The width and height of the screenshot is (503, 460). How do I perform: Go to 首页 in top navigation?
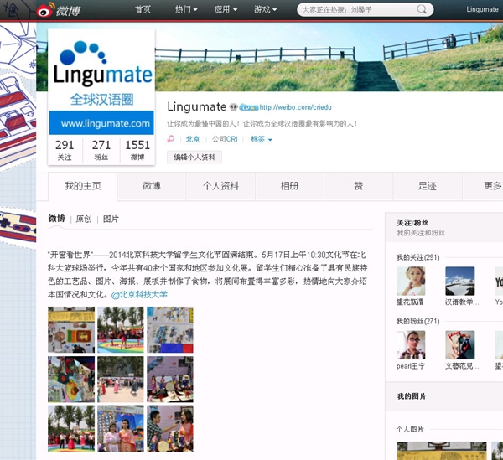coord(143,9)
